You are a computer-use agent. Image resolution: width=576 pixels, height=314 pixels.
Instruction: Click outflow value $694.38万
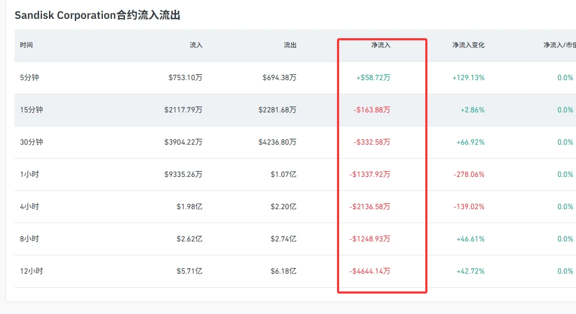click(279, 77)
